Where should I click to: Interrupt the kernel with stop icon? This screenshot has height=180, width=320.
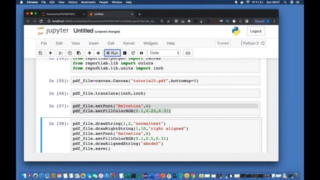pos(124,53)
